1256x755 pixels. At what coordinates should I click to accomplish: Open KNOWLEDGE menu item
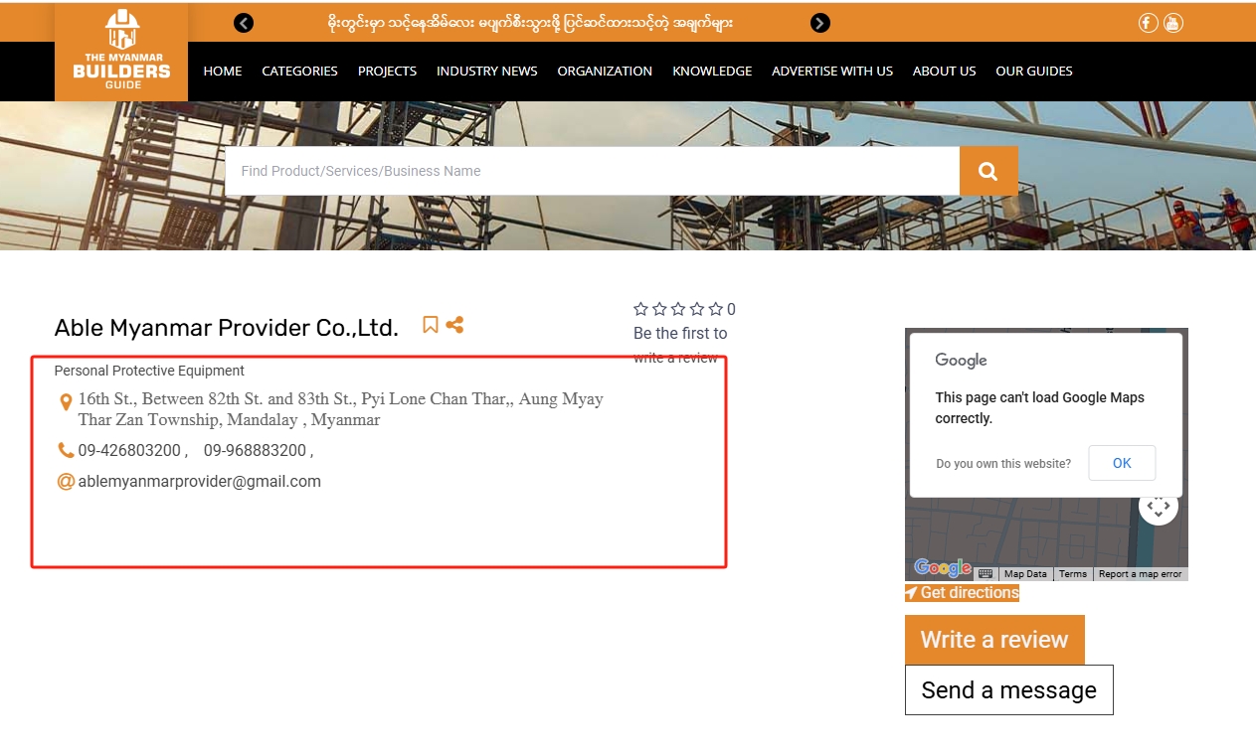[x=712, y=71]
